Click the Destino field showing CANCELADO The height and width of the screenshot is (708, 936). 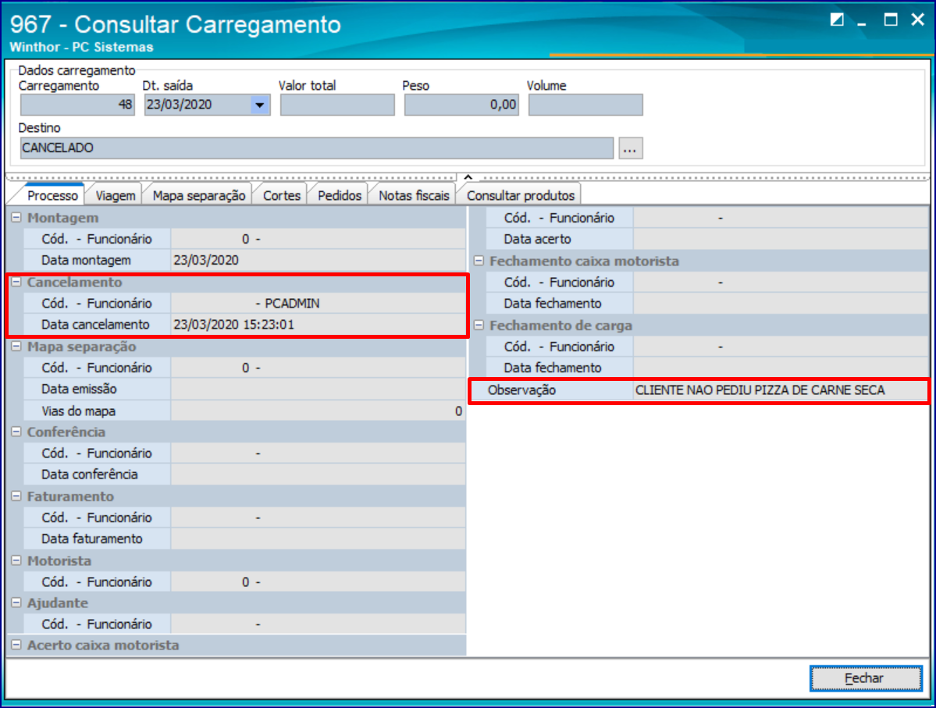(x=317, y=148)
